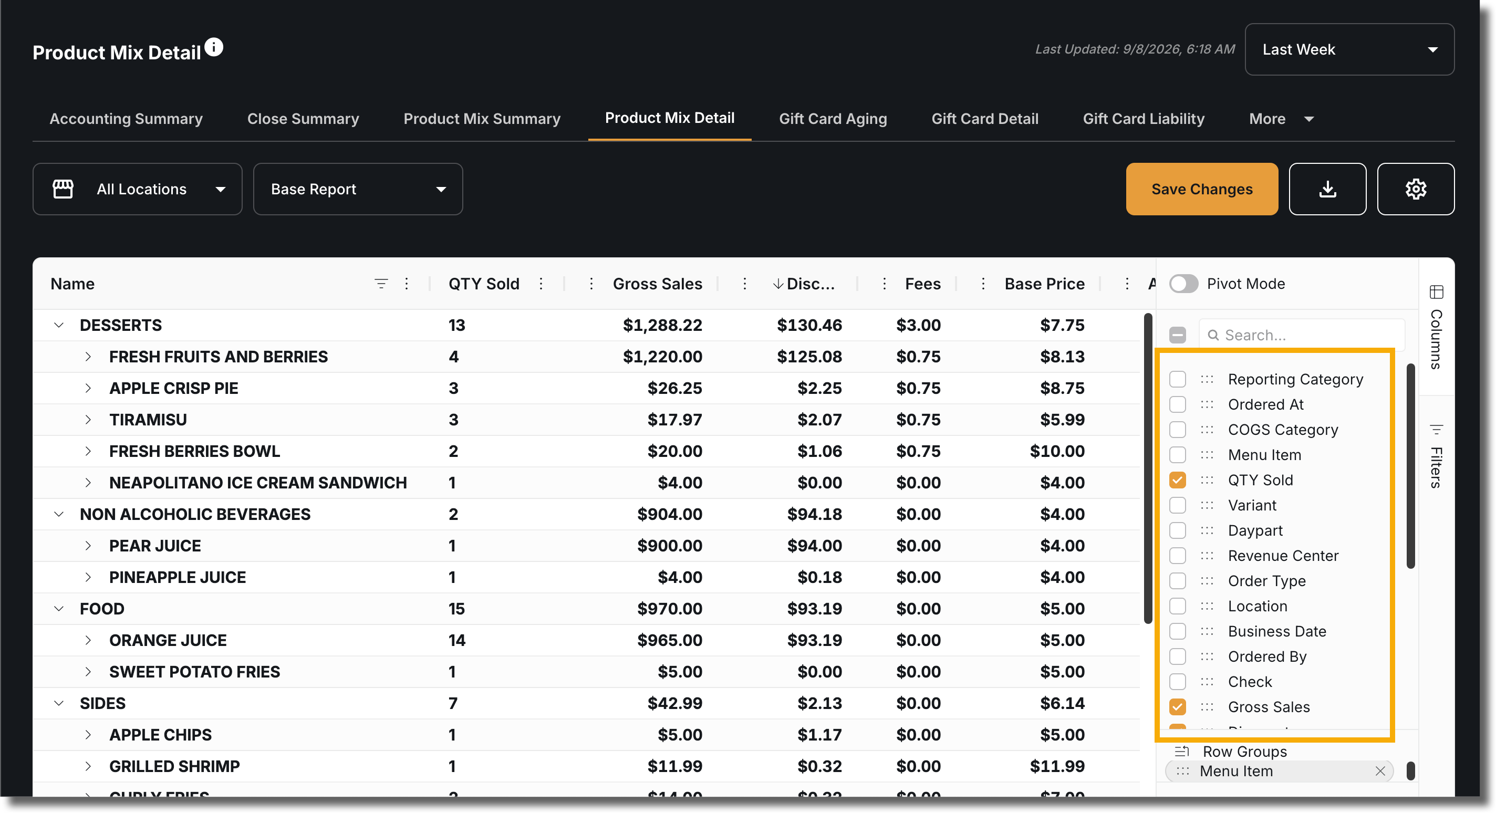This screenshot has width=1496, height=813.
Task: Switch to Gift Card Detail tab
Action: point(985,119)
